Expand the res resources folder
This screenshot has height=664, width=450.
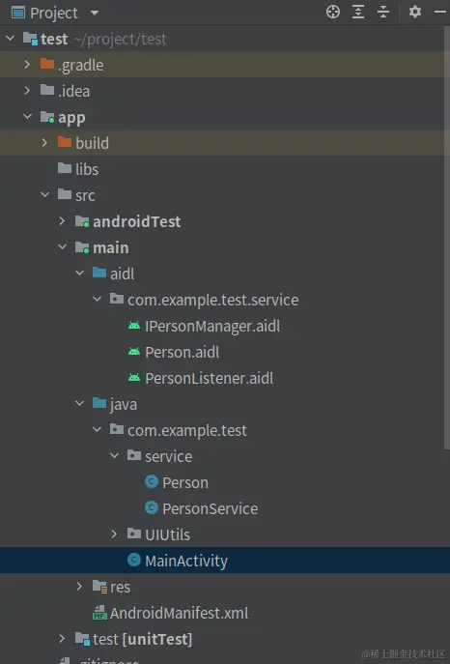click(79, 587)
